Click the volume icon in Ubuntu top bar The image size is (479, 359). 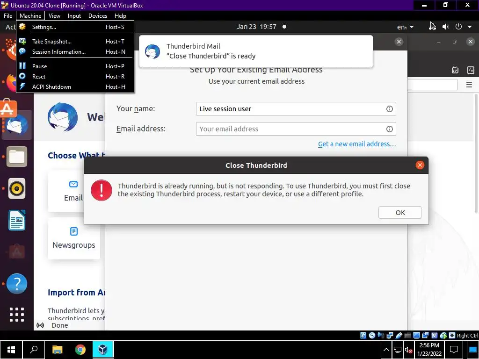(446, 27)
